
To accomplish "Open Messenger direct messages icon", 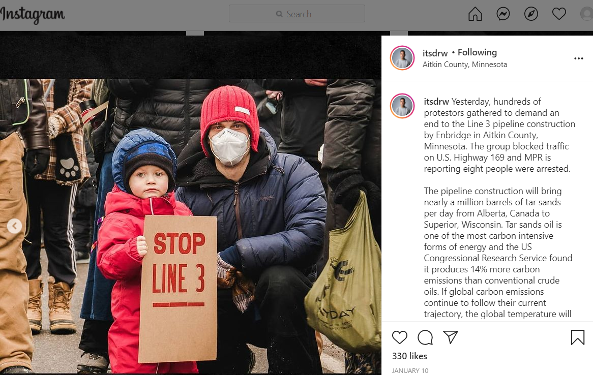I will point(503,14).
